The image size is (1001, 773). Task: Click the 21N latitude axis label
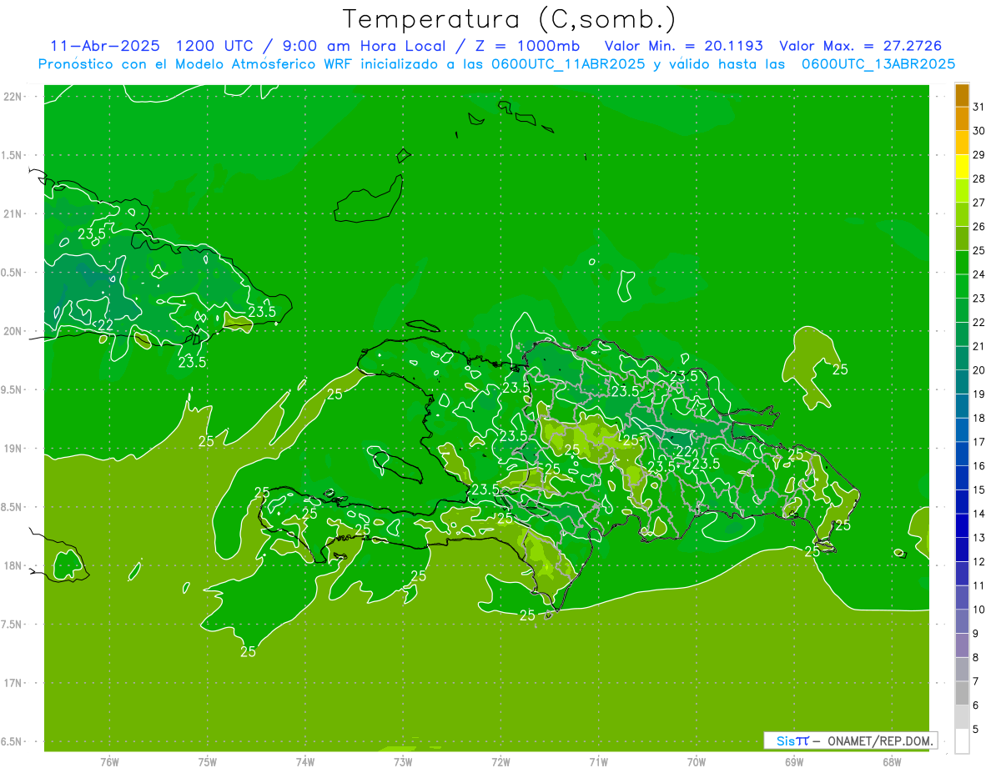(14, 213)
